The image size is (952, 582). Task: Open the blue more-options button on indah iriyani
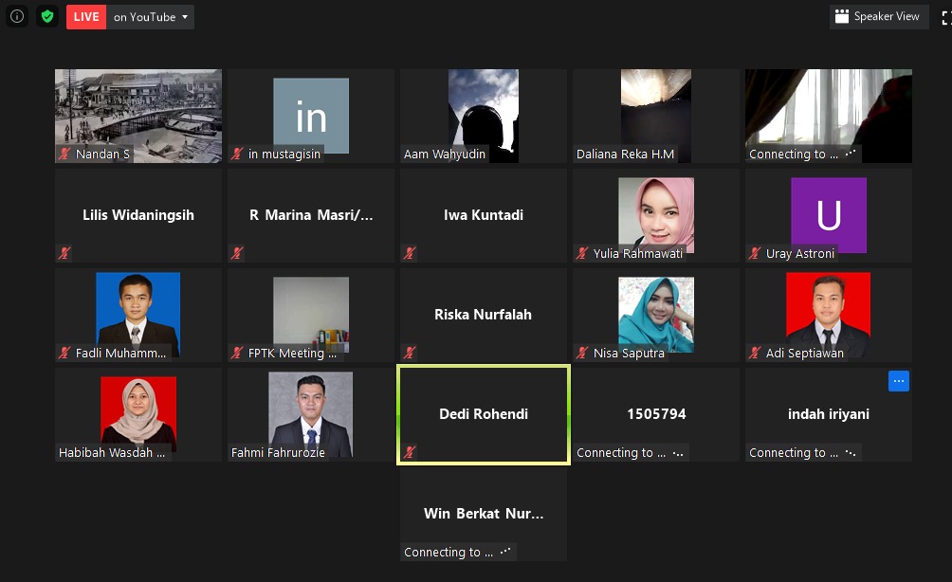click(899, 381)
